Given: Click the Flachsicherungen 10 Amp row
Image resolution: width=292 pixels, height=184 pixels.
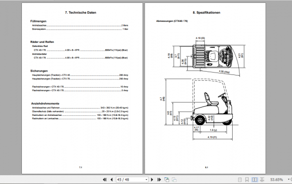Looking at the screenshot, I should pyautogui.click(x=80, y=87).
